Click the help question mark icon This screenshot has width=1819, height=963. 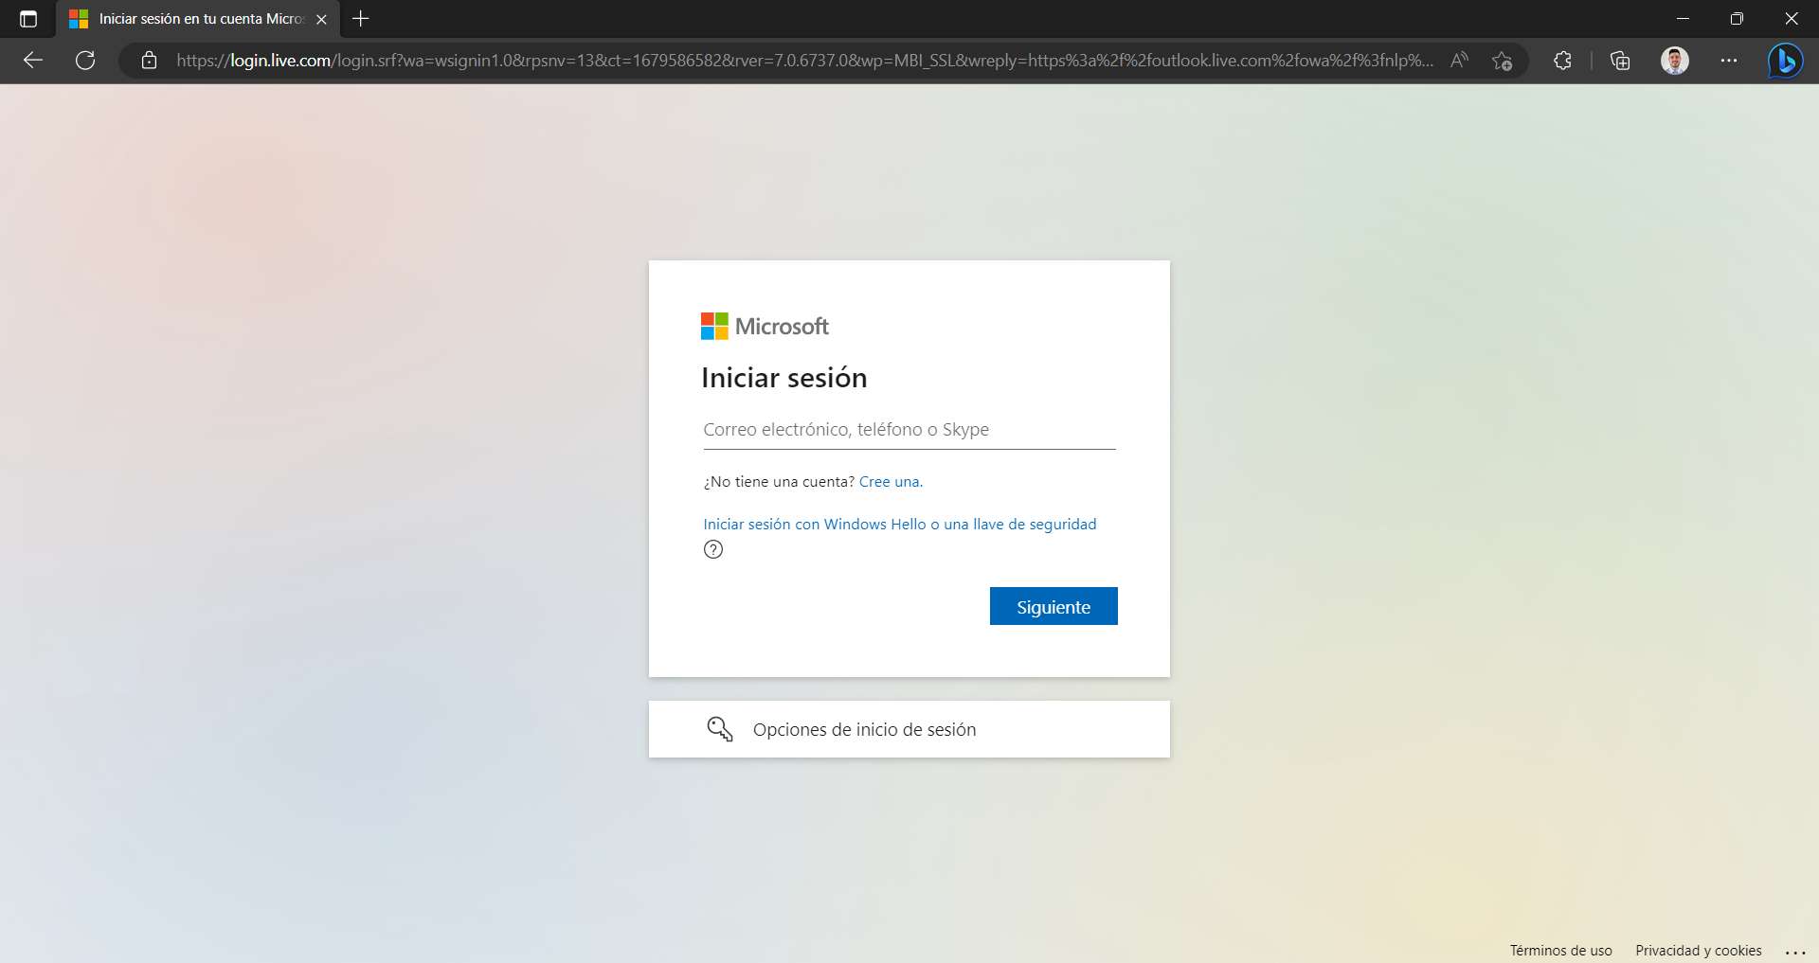[x=713, y=549]
